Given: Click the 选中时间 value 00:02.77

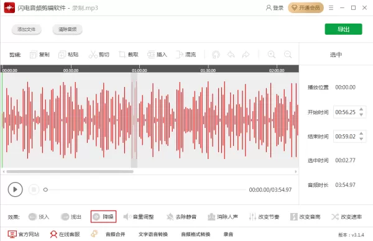Looking at the screenshot, I should pyautogui.click(x=346, y=160).
